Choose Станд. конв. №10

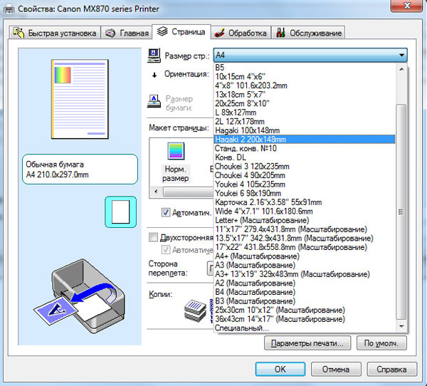tap(305, 148)
